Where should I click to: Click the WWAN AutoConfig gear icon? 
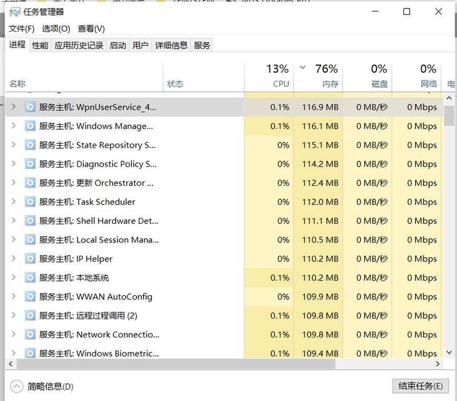pyautogui.click(x=30, y=297)
